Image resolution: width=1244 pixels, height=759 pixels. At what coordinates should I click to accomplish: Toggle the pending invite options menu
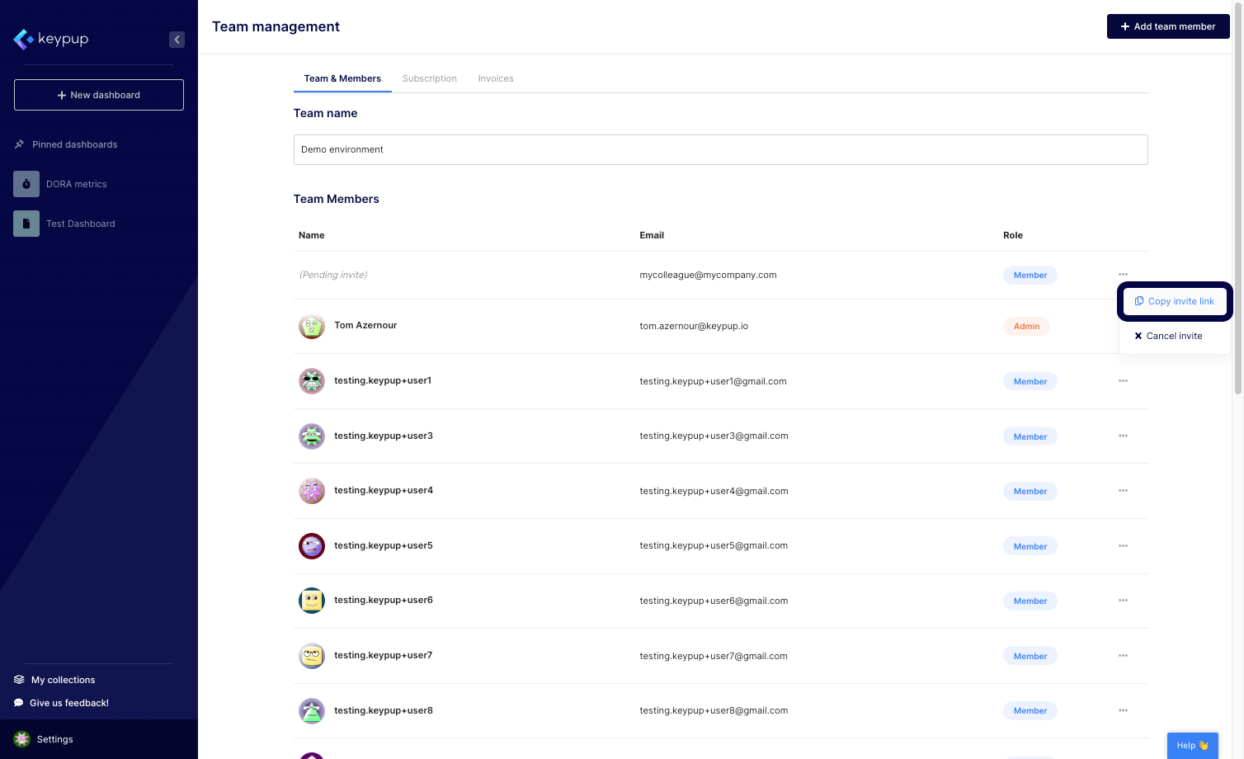[1123, 275]
